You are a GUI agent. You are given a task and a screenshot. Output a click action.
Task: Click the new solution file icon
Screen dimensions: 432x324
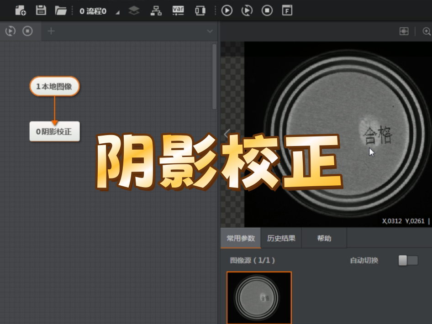pos(21,10)
